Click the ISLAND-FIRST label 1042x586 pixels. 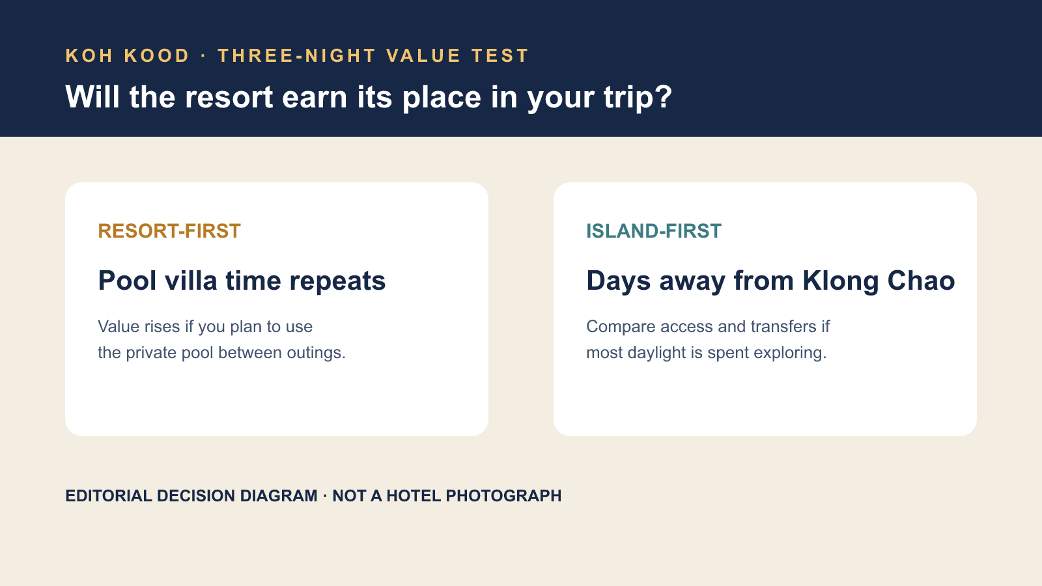click(654, 231)
